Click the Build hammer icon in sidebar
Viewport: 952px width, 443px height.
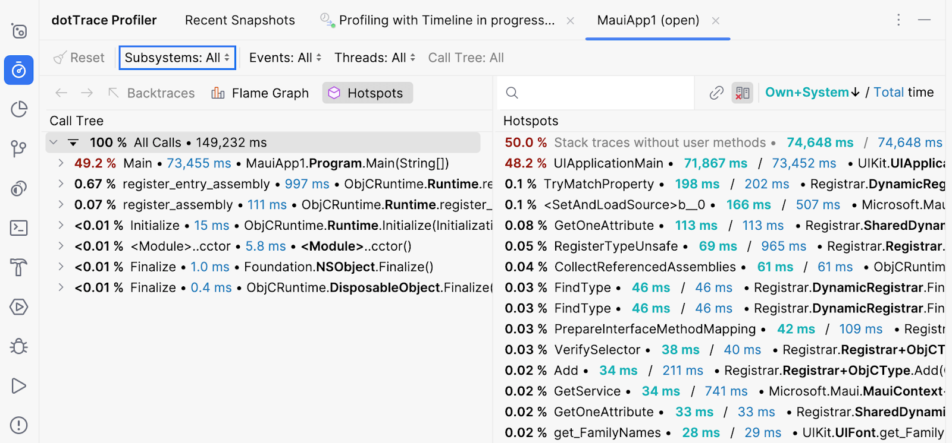tap(19, 268)
